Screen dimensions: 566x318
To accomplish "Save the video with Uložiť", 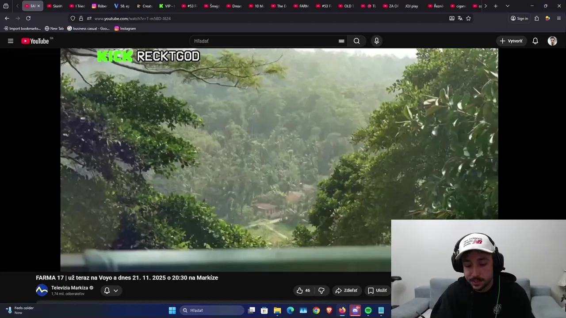I will [377, 291].
